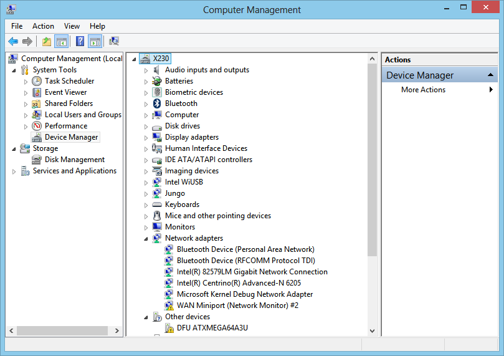
Task: Click the Batteries icon
Action: point(157,81)
